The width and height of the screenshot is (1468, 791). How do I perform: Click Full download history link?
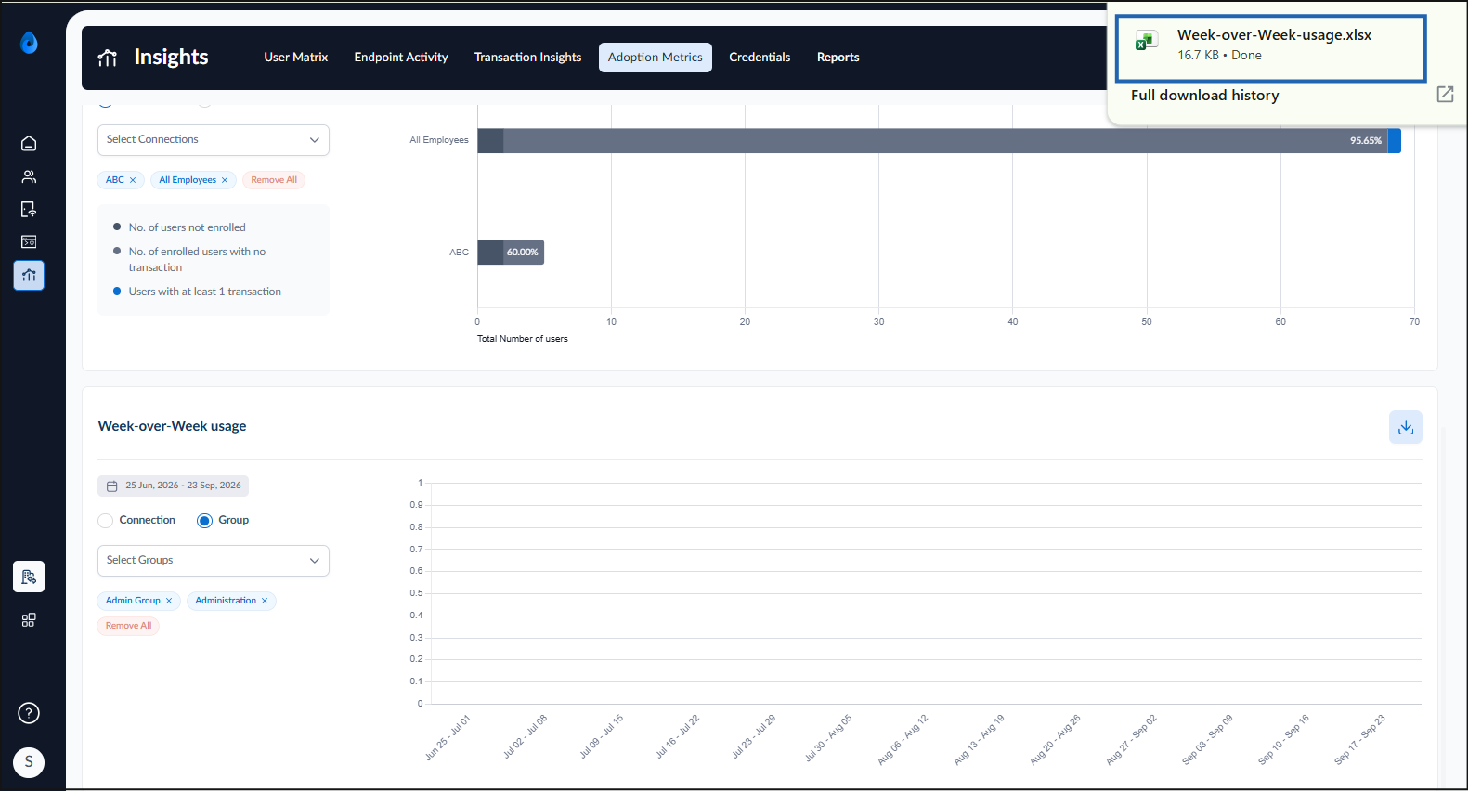tap(1204, 96)
